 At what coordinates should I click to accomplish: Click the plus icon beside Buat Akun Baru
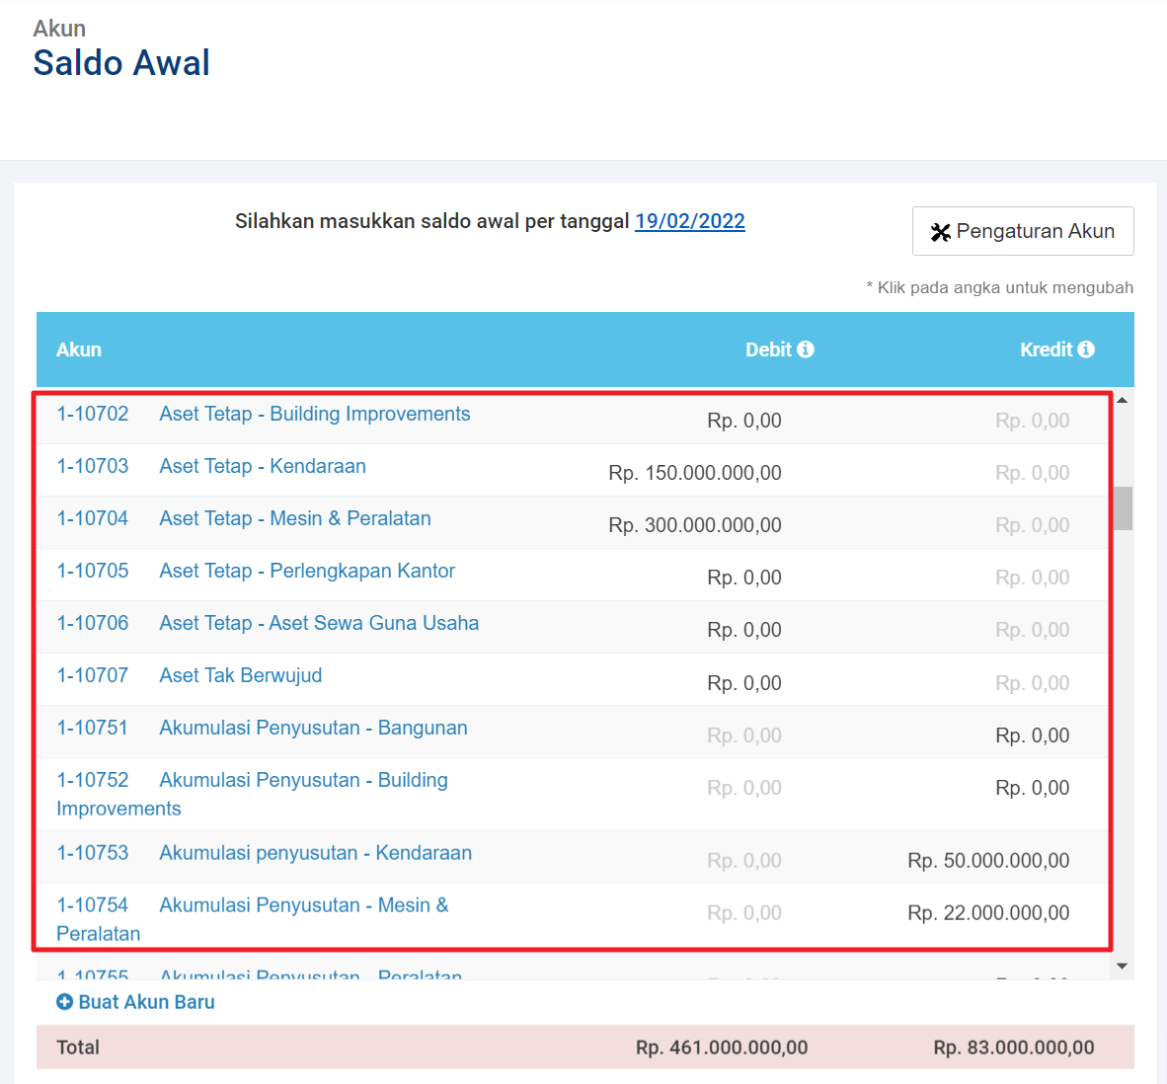tap(64, 1002)
